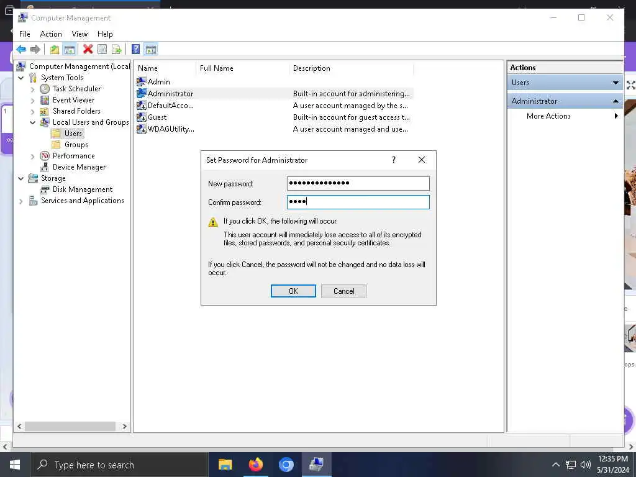Viewport: 636px width, 477px height.
Task: Sort by the Full Name column header
Action: point(242,68)
